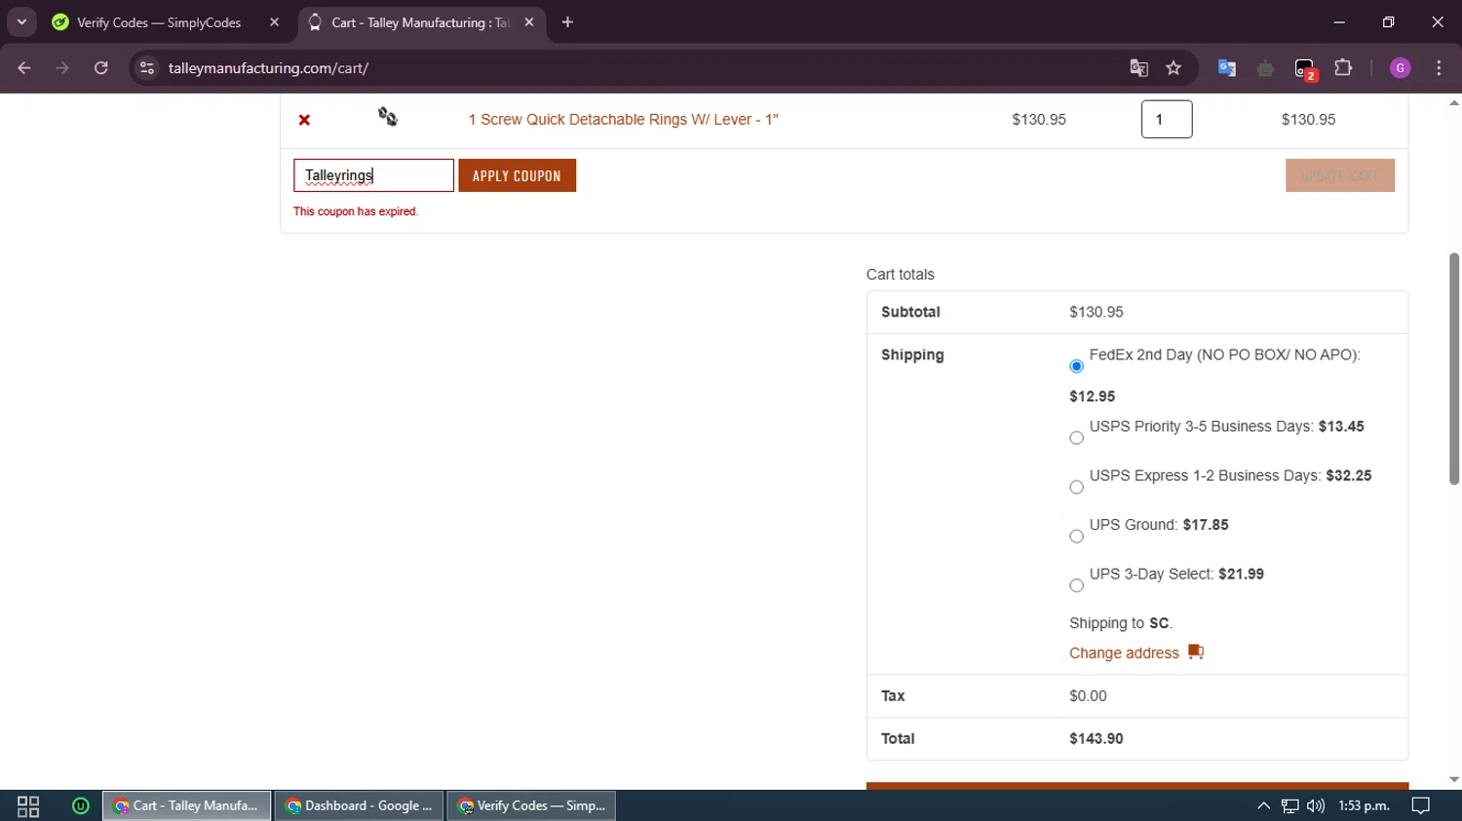This screenshot has height=821, width=1462.
Task: Open a new browser tab with the plus button
Action: [x=567, y=22]
